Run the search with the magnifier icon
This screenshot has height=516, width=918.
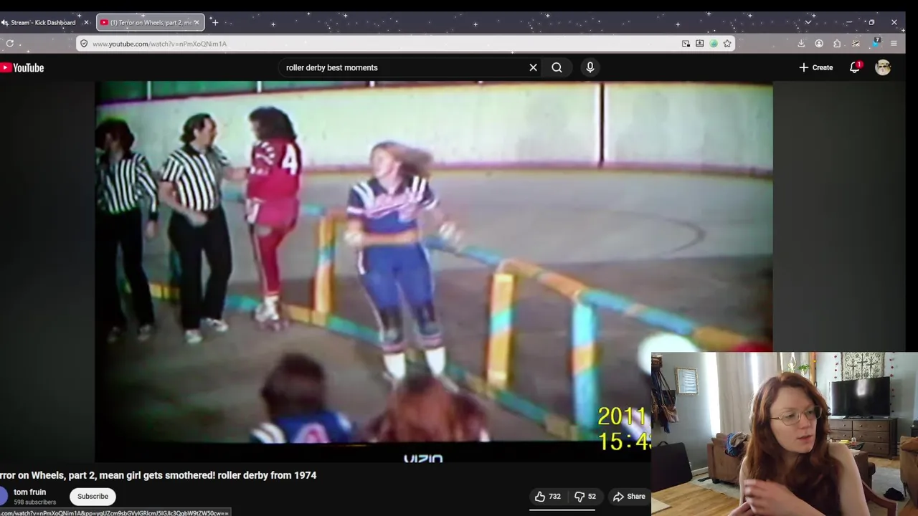click(557, 67)
